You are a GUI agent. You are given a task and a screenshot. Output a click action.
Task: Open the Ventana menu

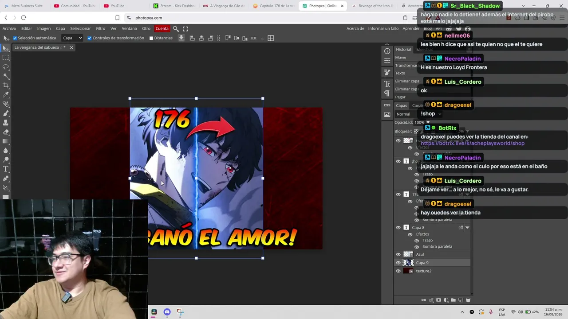point(129,28)
